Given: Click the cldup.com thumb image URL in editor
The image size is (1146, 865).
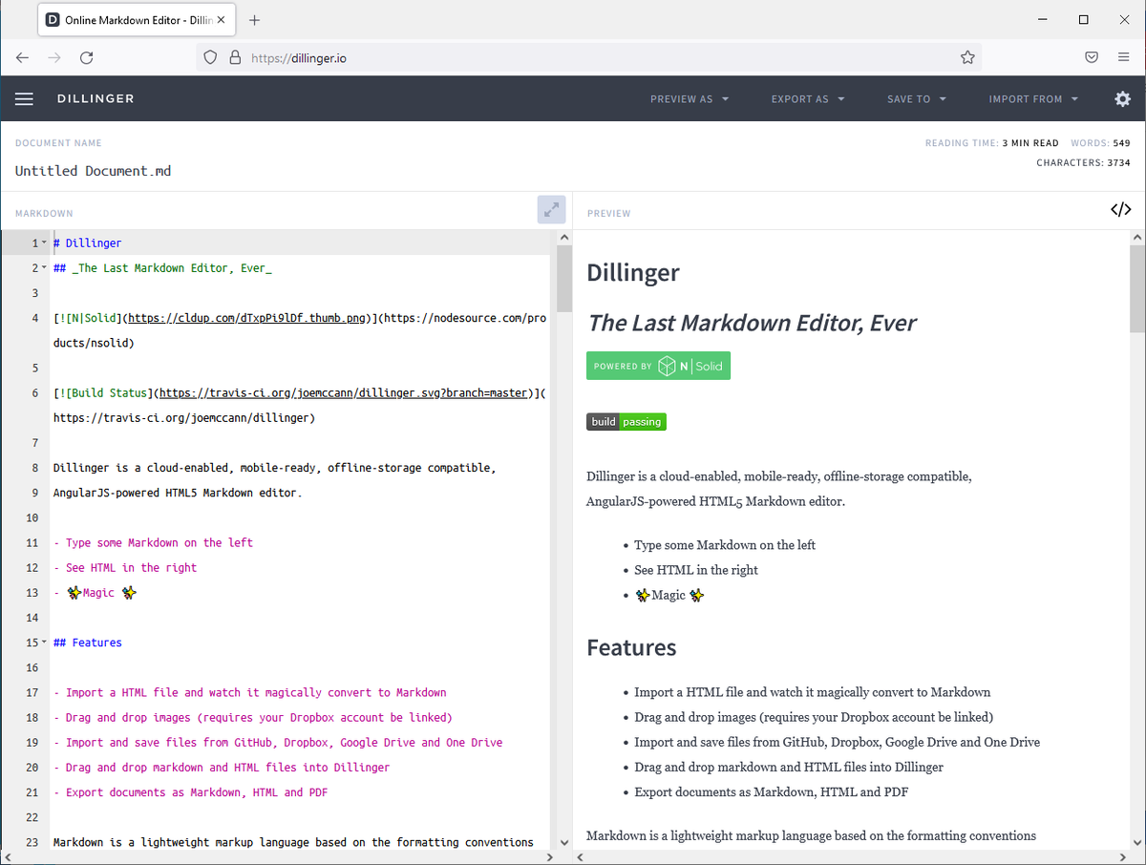Looking at the screenshot, I should coord(246,318).
